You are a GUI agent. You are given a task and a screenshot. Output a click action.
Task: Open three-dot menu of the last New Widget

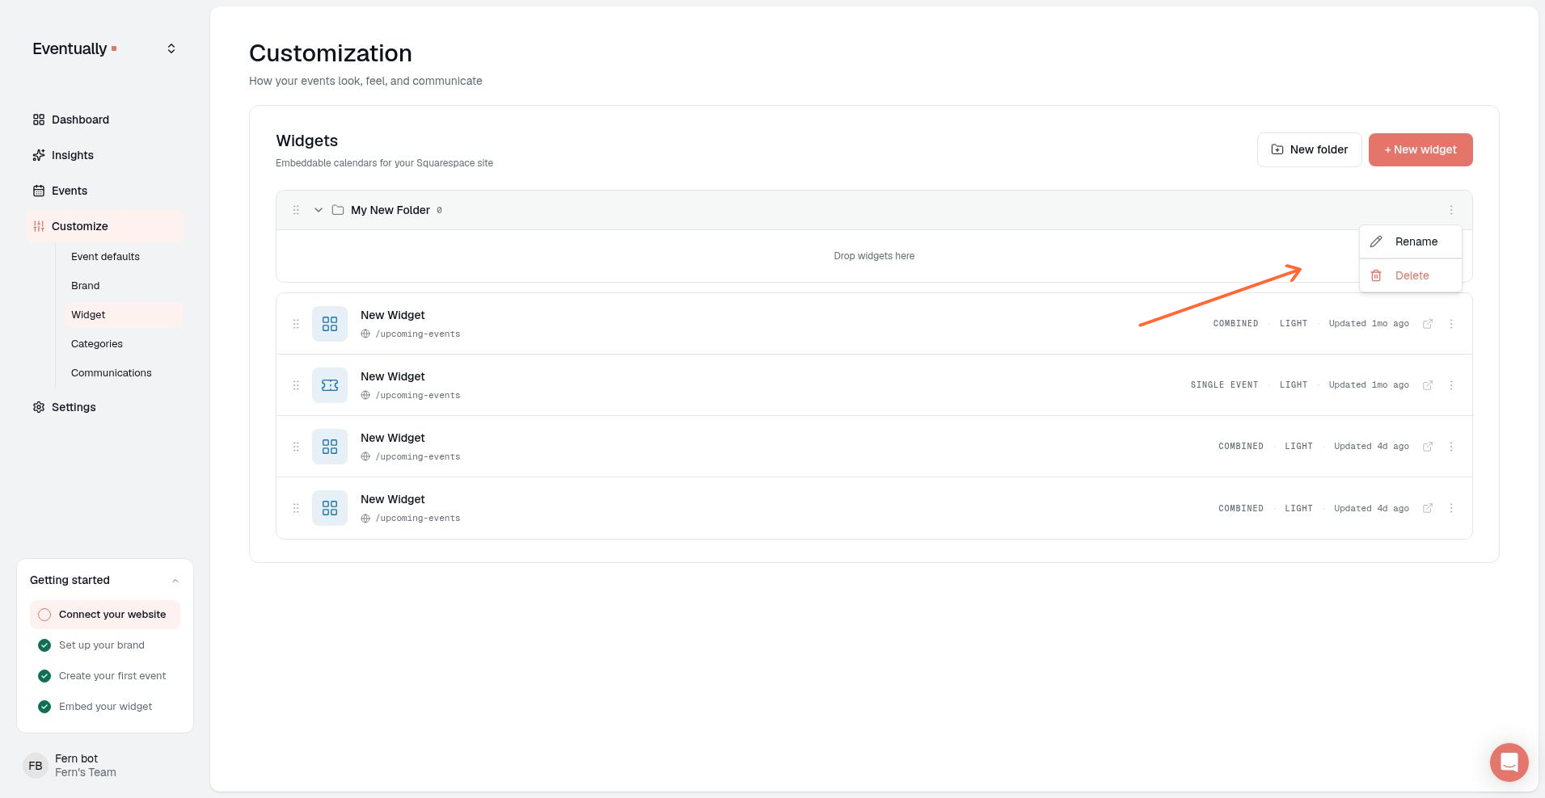click(x=1451, y=508)
